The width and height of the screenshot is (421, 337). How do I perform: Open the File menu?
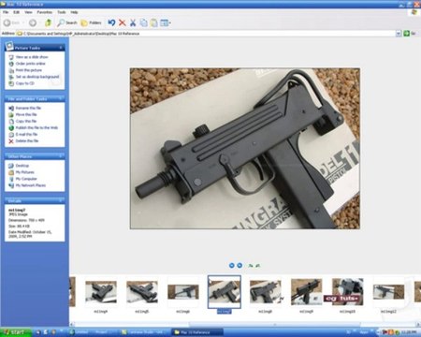pos(6,12)
